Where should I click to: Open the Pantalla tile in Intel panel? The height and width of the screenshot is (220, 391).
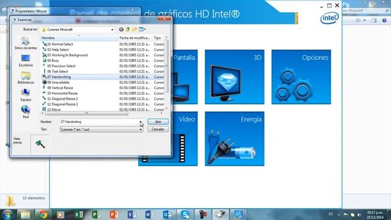(185, 77)
